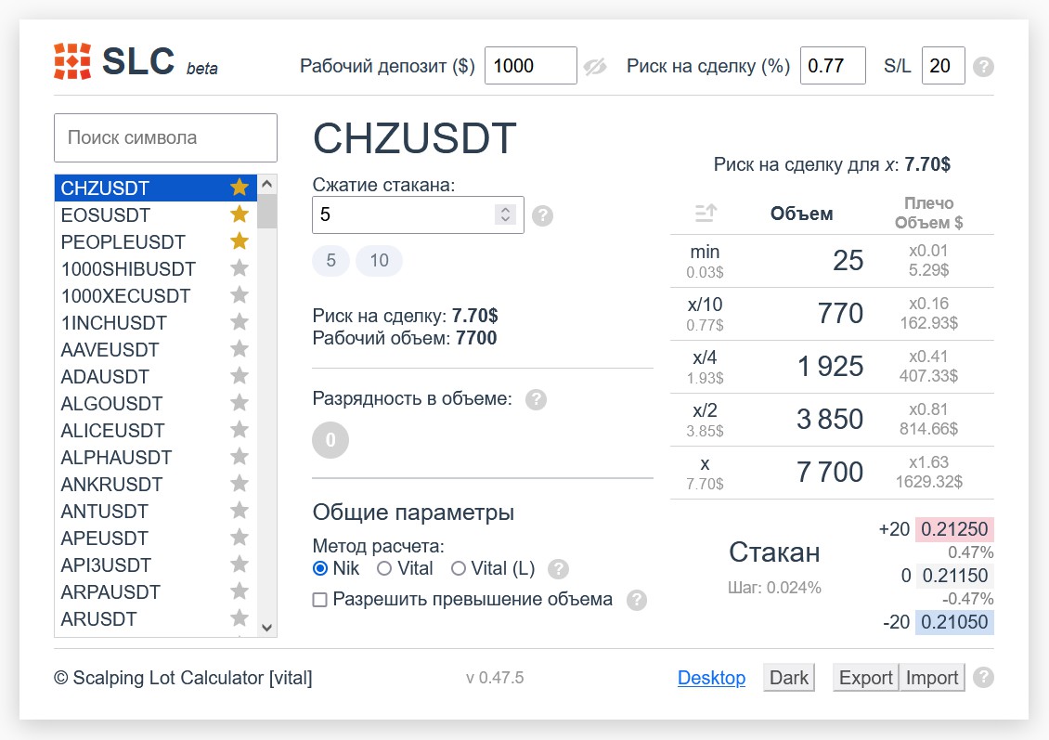The image size is (1049, 740).
Task: Open the Desktop link
Action: pyautogui.click(x=711, y=678)
